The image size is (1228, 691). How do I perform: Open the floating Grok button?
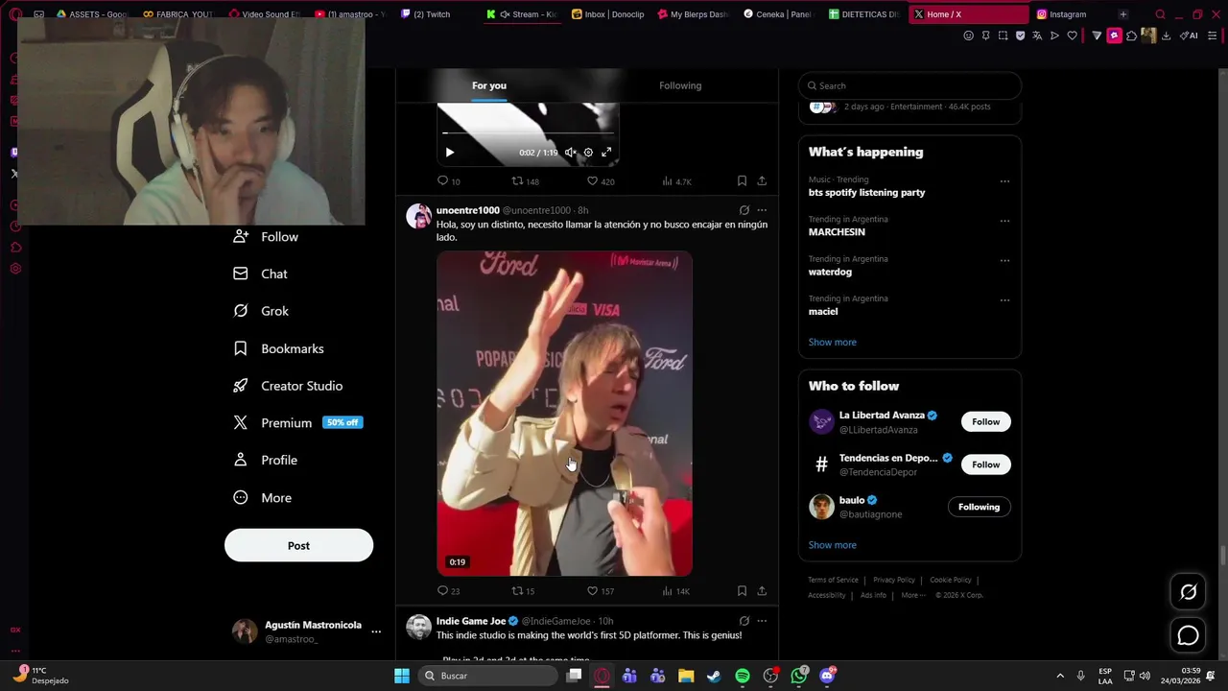pyautogui.click(x=1188, y=592)
